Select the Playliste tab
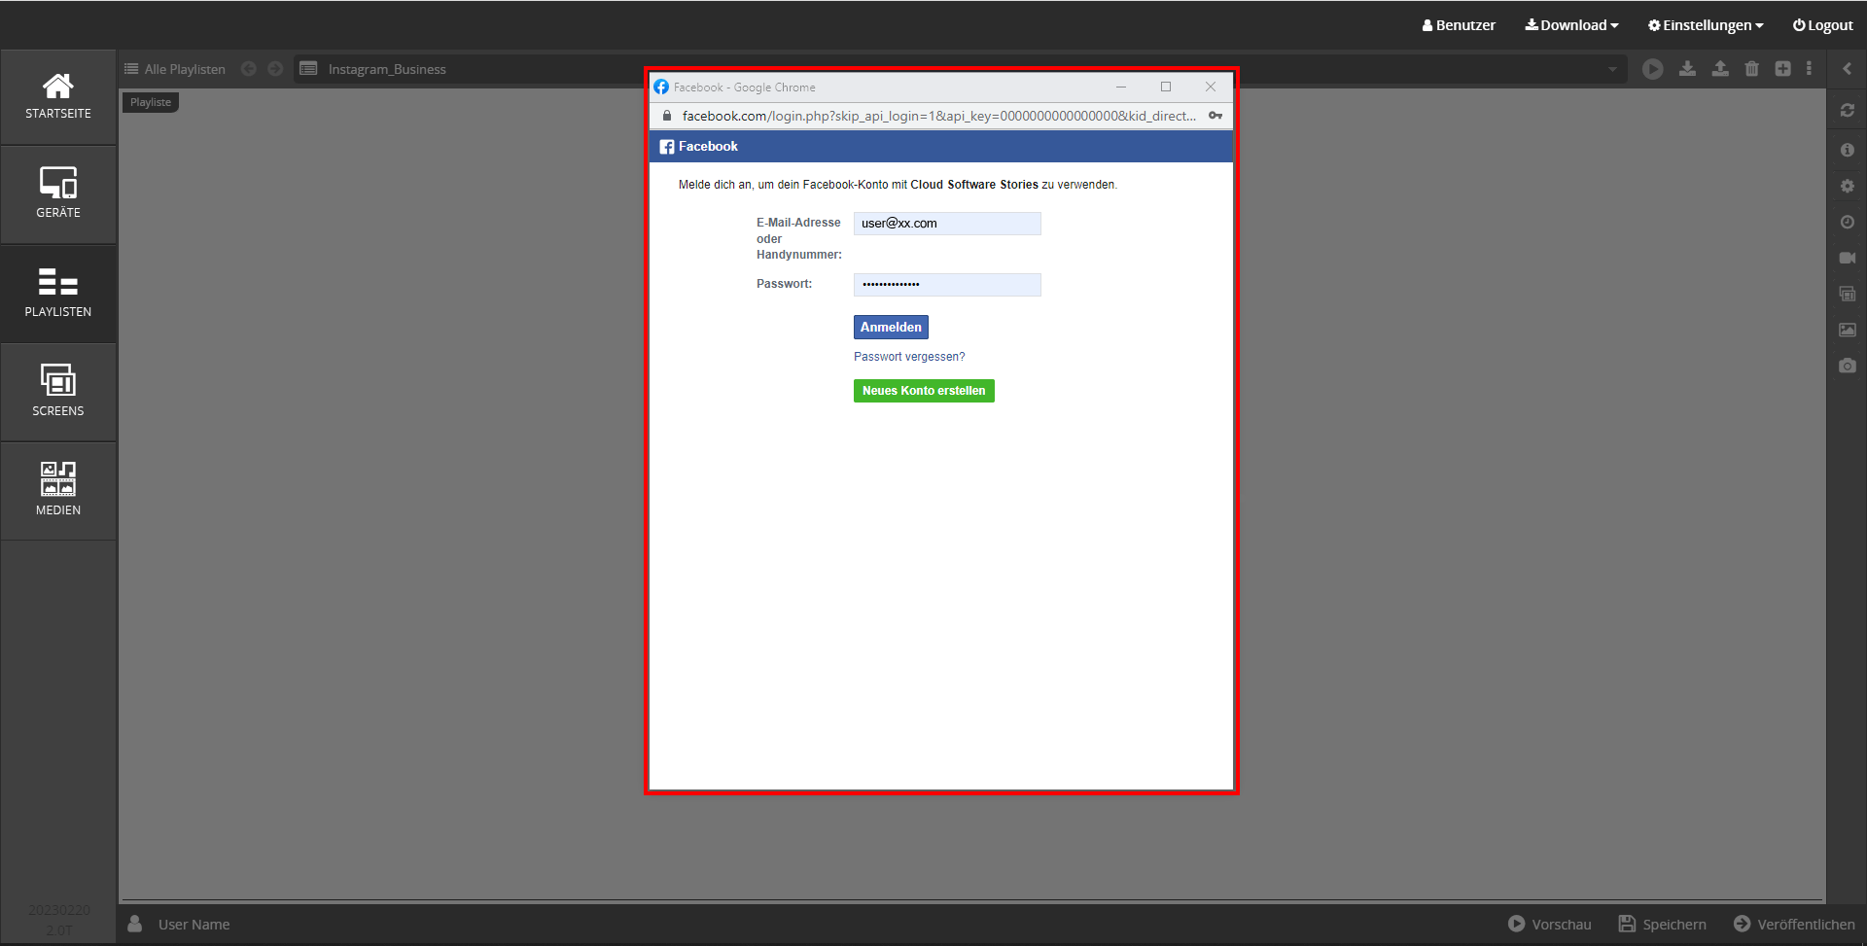This screenshot has height=946, width=1867. point(151,102)
